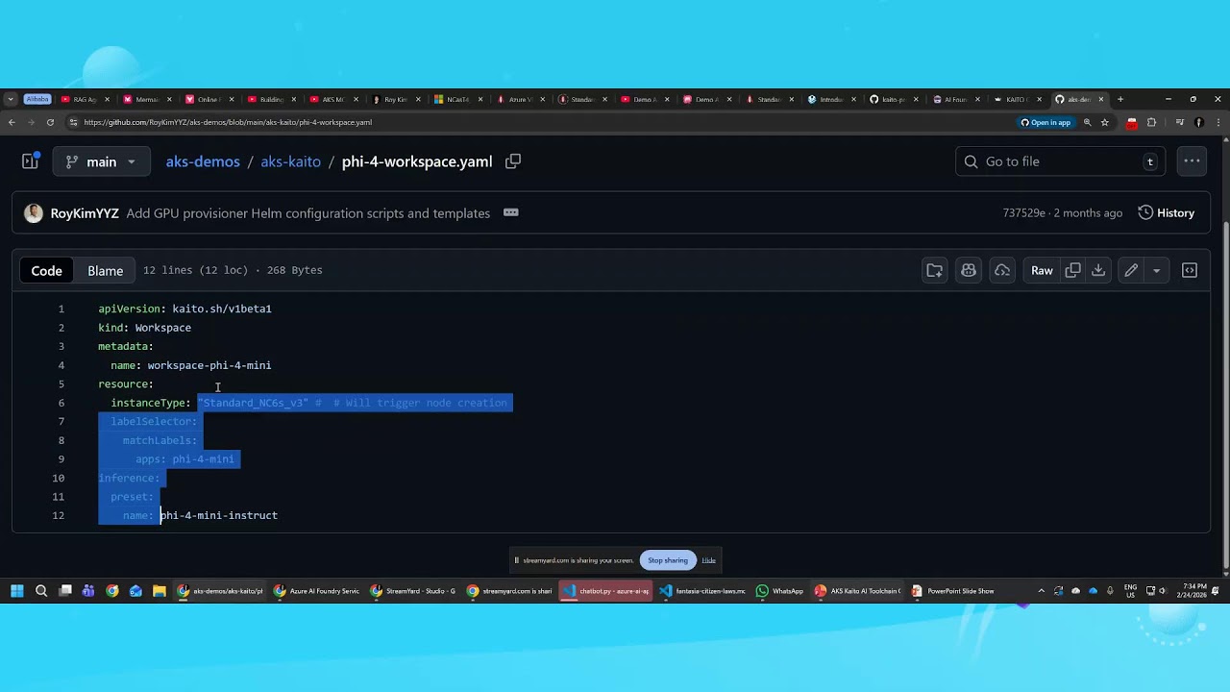Image resolution: width=1230 pixels, height=692 pixels.
Task: Expand the file tree side panel
Action: [x=30, y=161]
